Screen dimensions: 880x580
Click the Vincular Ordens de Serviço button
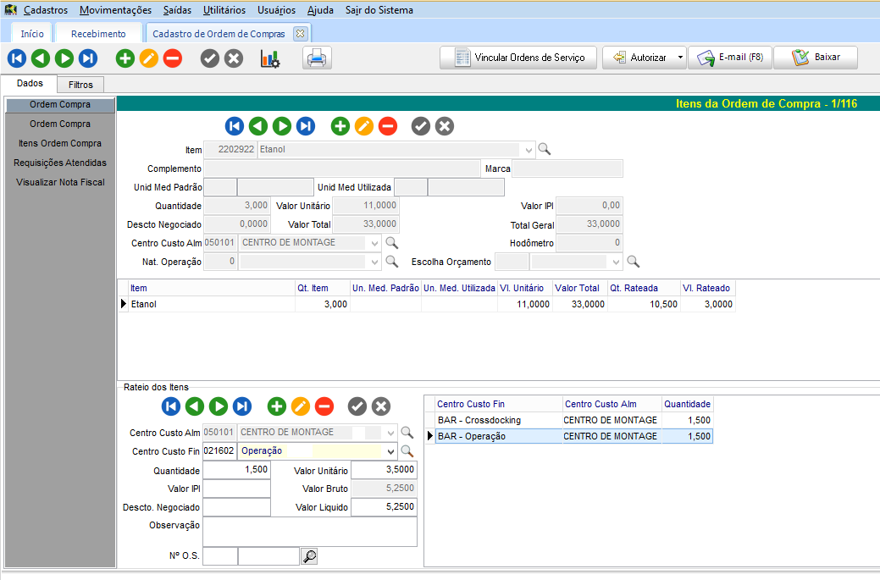520,58
